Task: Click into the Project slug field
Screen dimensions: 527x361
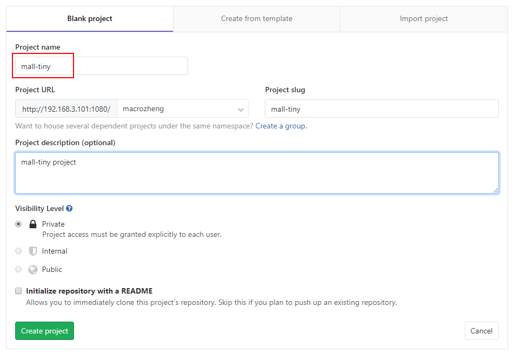Action: pos(382,109)
